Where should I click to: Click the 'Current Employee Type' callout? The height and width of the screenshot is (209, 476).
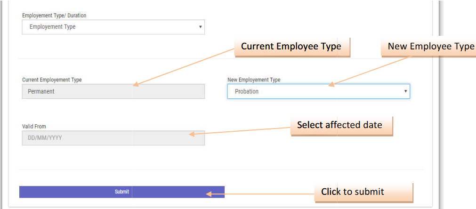[x=291, y=47]
